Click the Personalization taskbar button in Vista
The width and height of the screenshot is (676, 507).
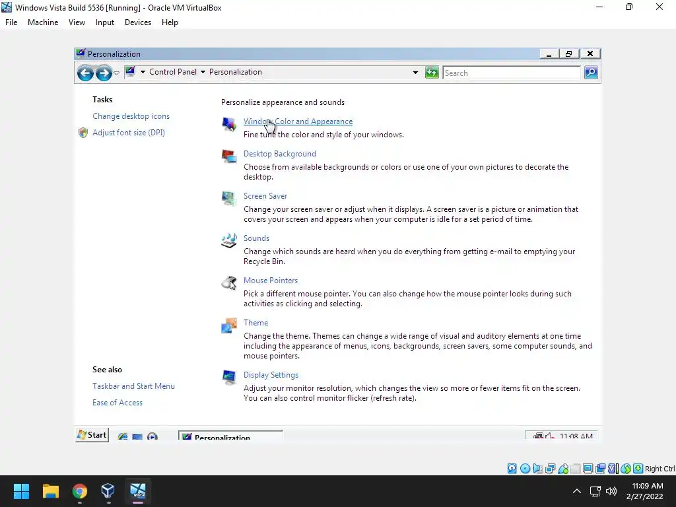[230, 436]
